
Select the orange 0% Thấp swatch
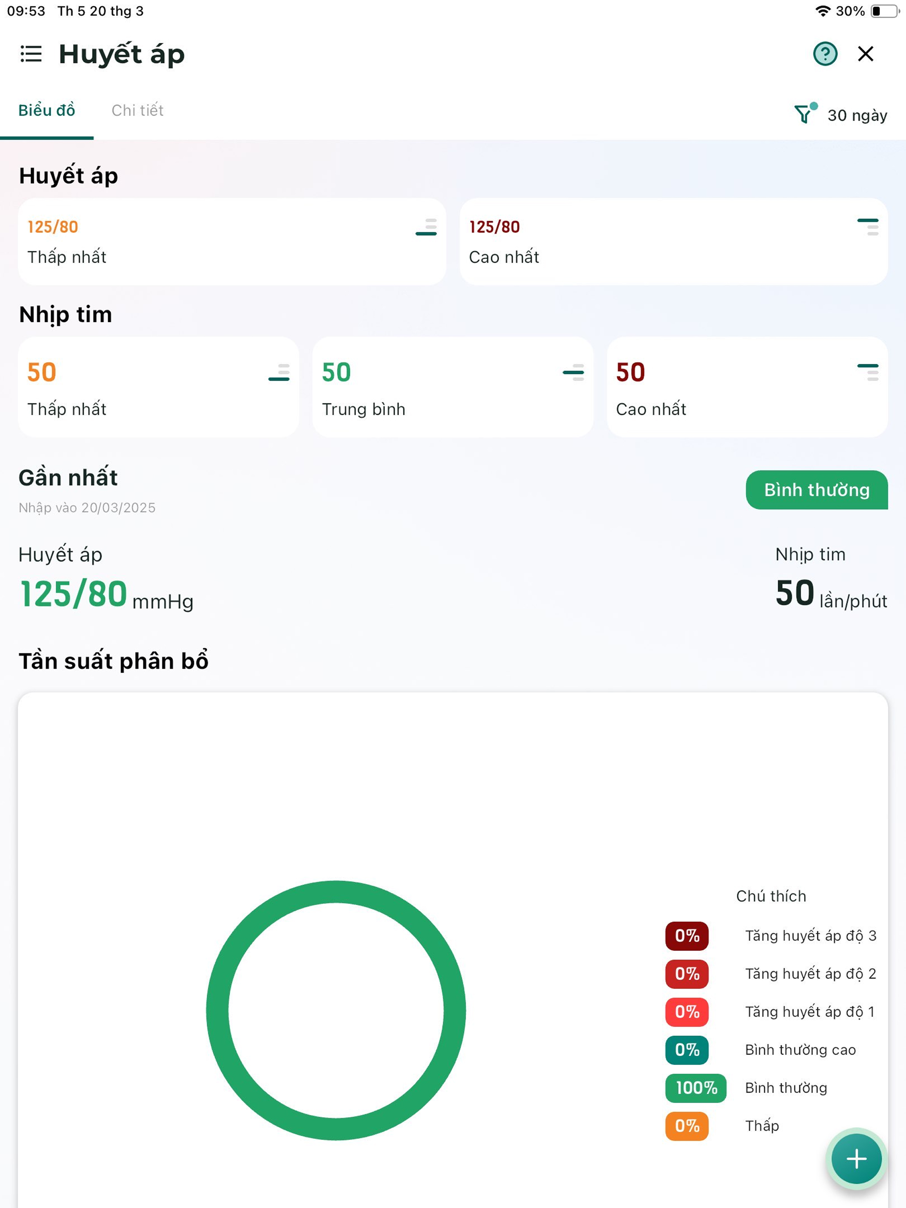(687, 1126)
